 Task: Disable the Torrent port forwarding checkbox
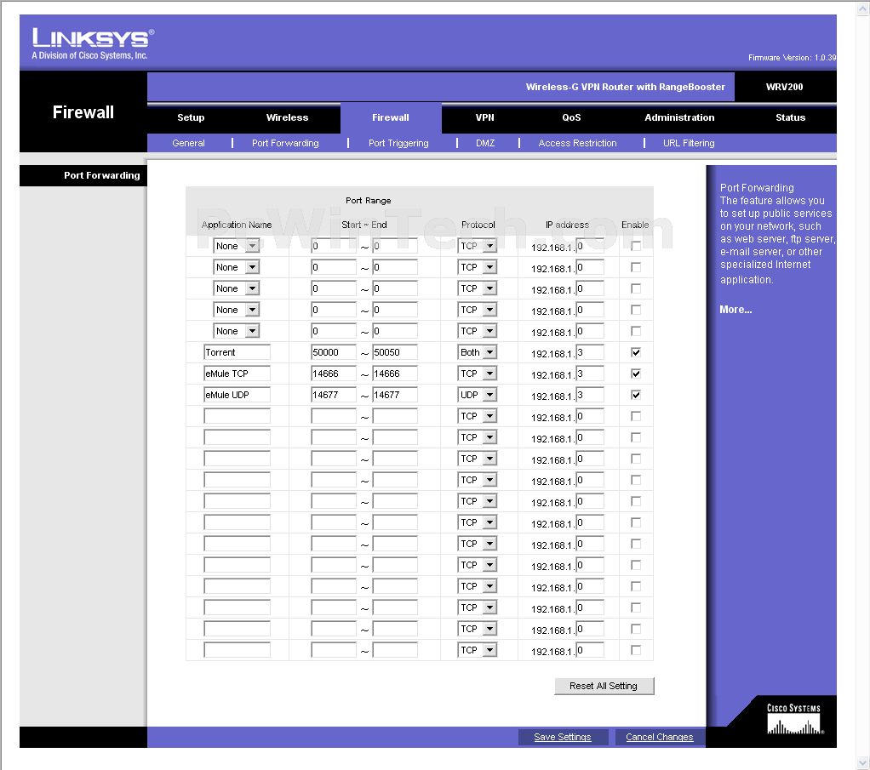point(636,352)
